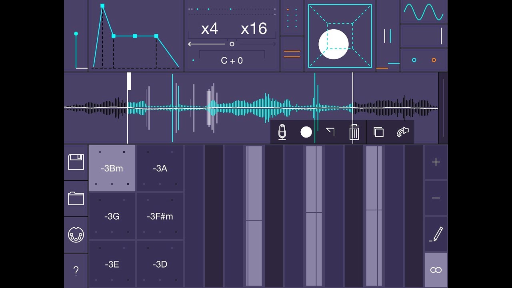
Task: Toggle the infinity loop button
Action: tap(436, 270)
